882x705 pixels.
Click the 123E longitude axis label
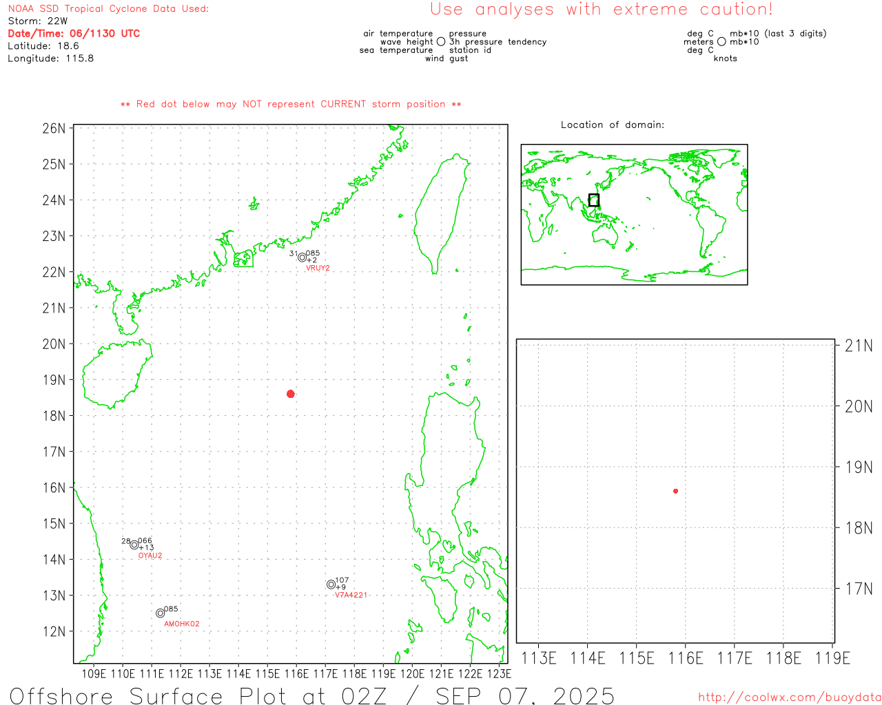click(499, 673)
